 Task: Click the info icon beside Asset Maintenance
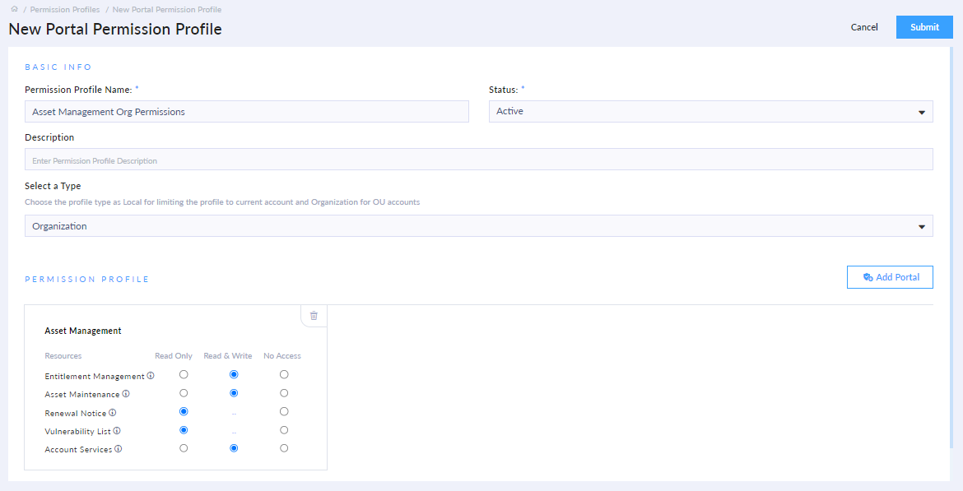[125, 394]
